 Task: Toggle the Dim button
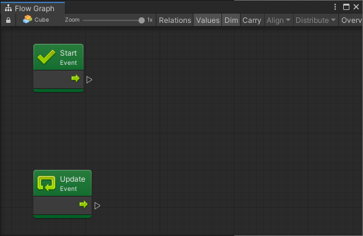(231, 20)
